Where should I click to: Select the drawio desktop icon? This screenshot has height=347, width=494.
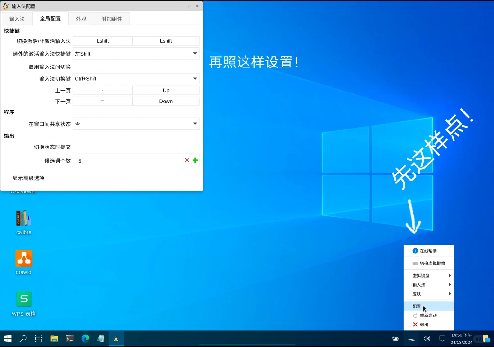click(x=24, y=262)
